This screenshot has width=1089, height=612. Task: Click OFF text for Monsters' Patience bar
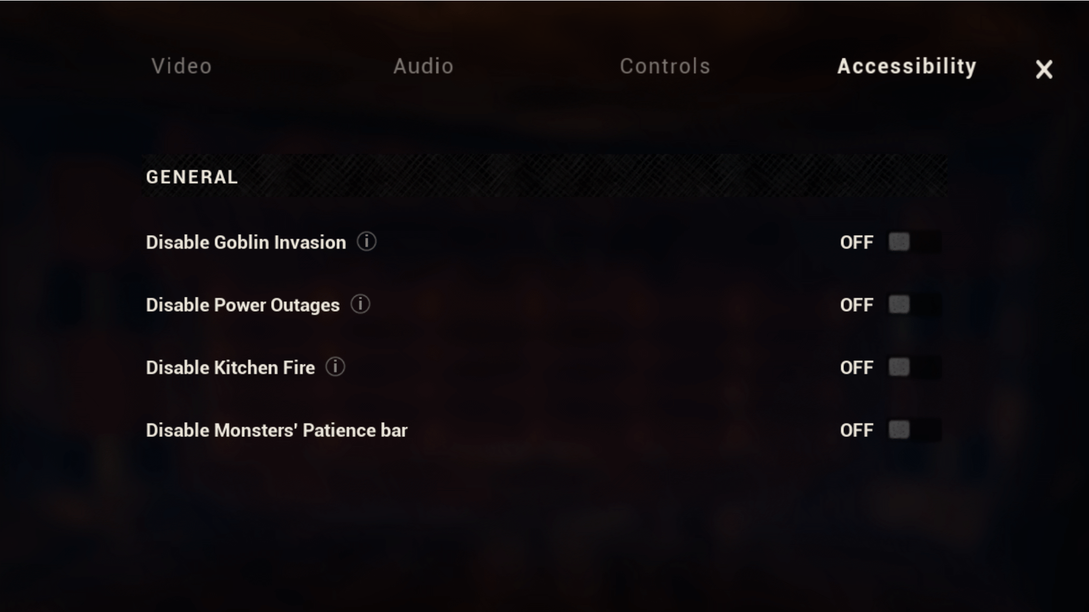coord(856,431)
